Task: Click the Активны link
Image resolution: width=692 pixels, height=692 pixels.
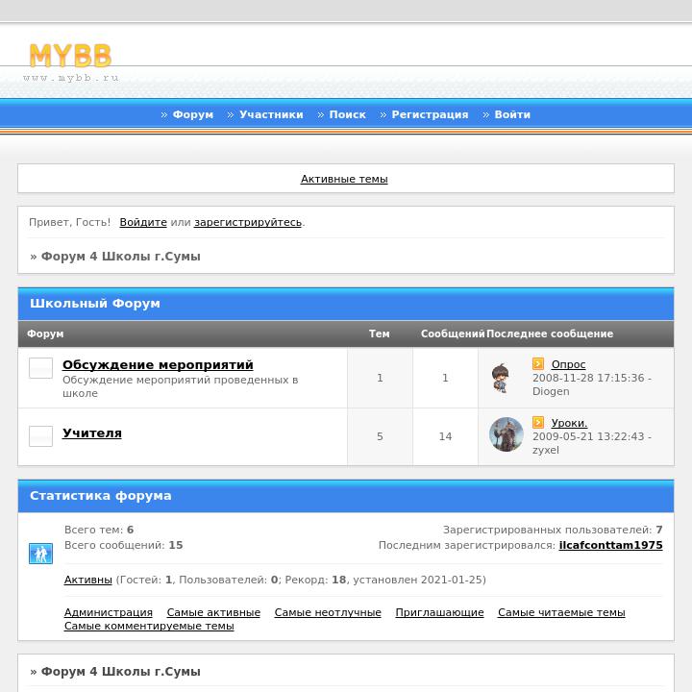Action: pos(87,580)
